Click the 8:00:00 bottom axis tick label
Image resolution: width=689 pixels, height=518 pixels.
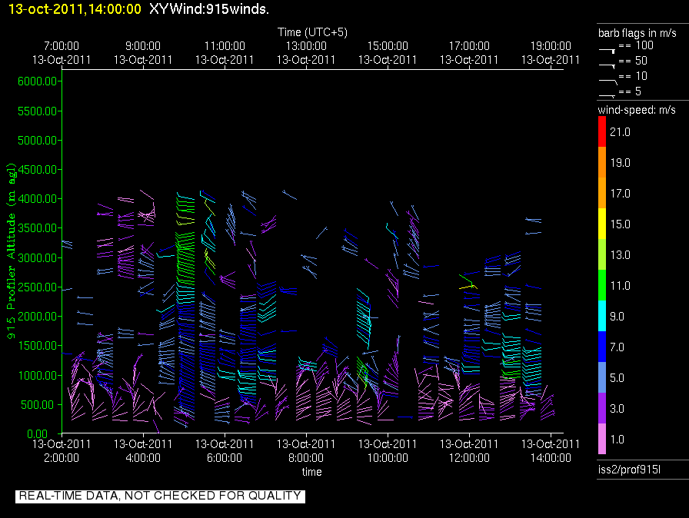pos(306,458)
